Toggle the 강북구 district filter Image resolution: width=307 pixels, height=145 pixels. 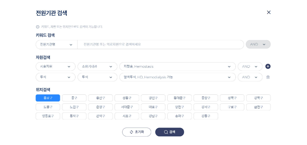point(258,98)
